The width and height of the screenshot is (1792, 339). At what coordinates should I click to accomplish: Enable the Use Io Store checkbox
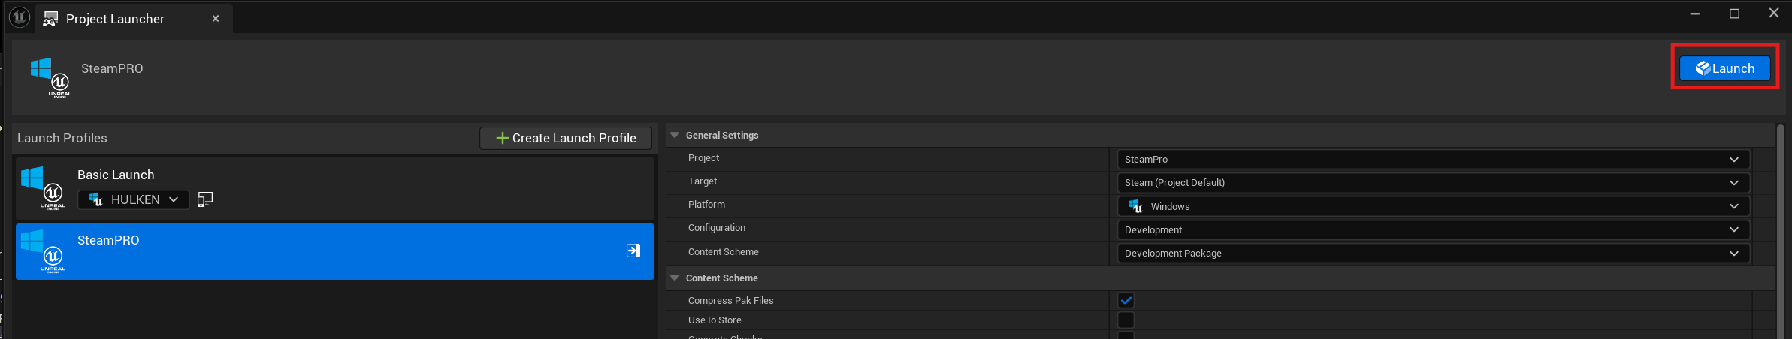click(1126, 320)
